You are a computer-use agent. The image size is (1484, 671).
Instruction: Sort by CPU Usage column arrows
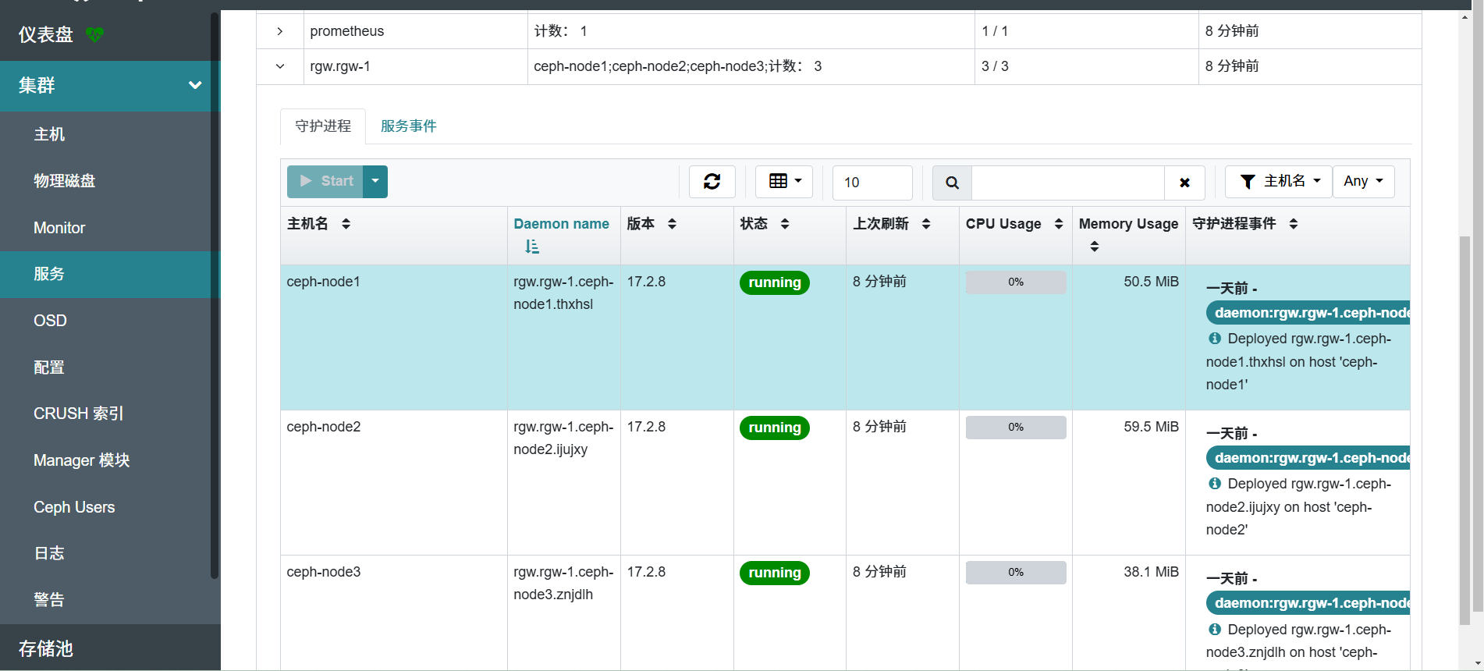click(x=1059, y=224)
